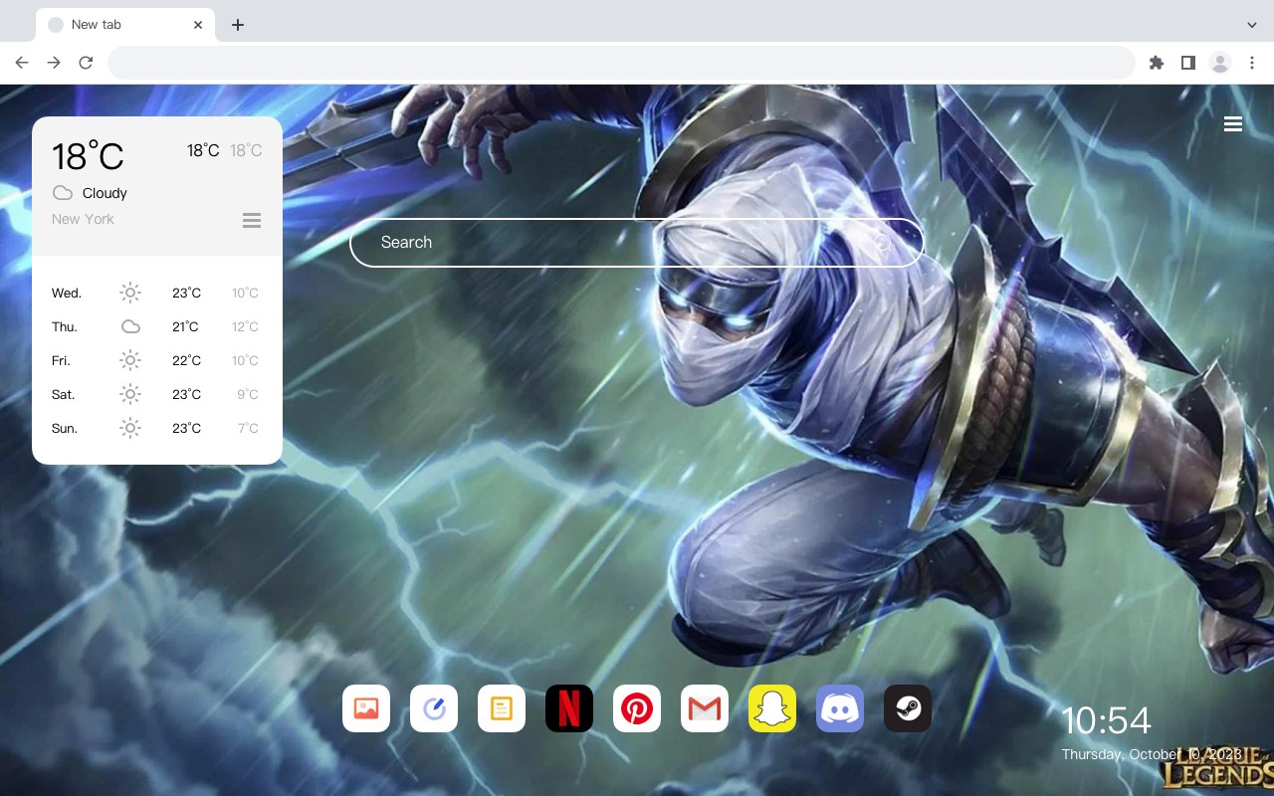The height and width of the screenshot is (796, 1274).
Task: Click Sunday's 7°C low temperature
Action: click(248, 428)
